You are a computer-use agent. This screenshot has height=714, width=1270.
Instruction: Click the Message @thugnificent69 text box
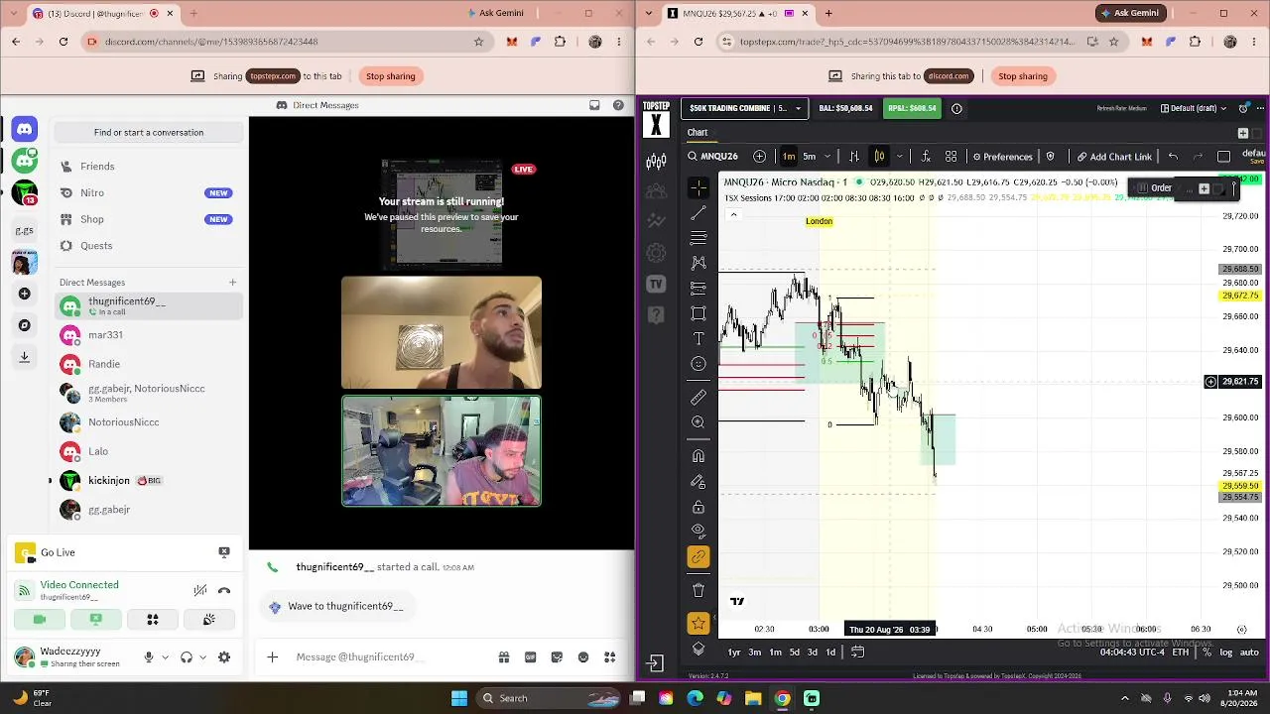(x=387, y=656)
